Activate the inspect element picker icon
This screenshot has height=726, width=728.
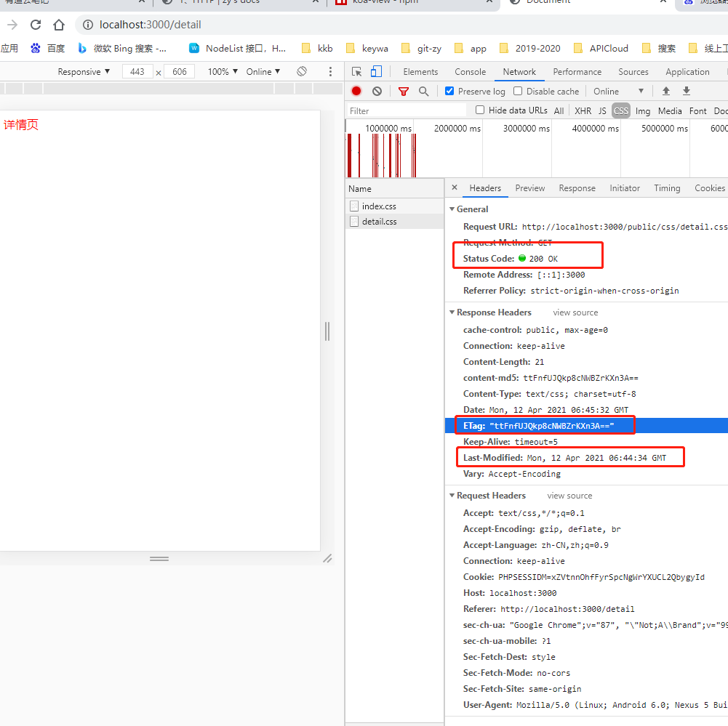coord(357,71)
